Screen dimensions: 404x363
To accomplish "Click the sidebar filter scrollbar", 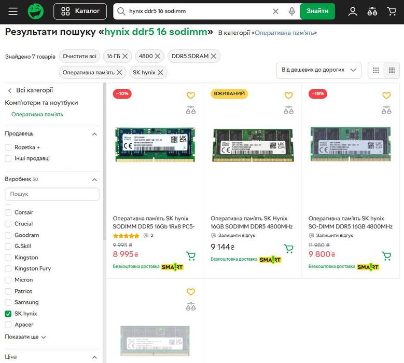I will click(x=104, y=162).
